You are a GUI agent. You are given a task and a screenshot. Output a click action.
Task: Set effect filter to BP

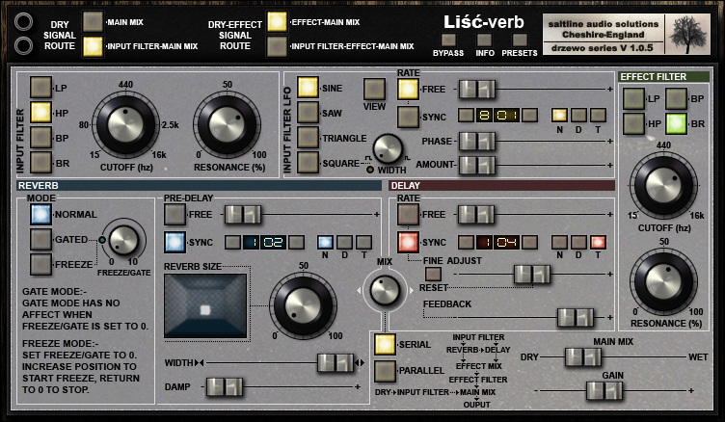point(676,98)
